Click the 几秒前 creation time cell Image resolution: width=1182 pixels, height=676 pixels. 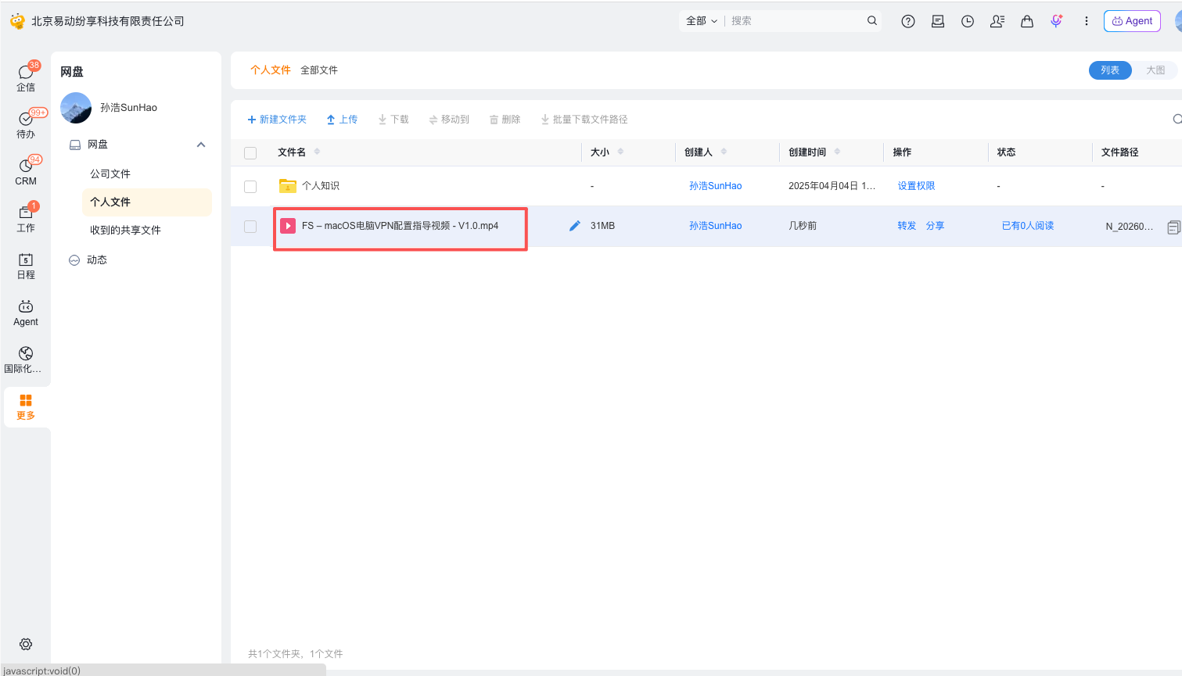click(803, 226)
